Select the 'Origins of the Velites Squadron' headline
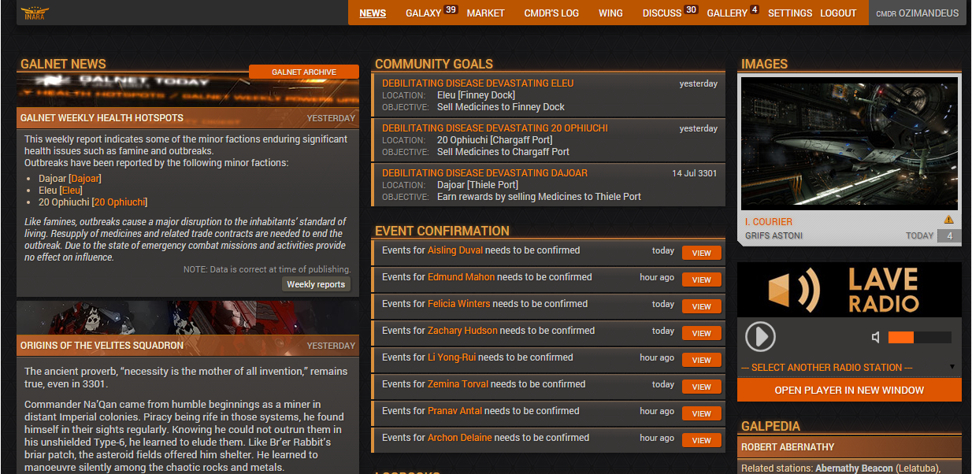 point(102,346)
